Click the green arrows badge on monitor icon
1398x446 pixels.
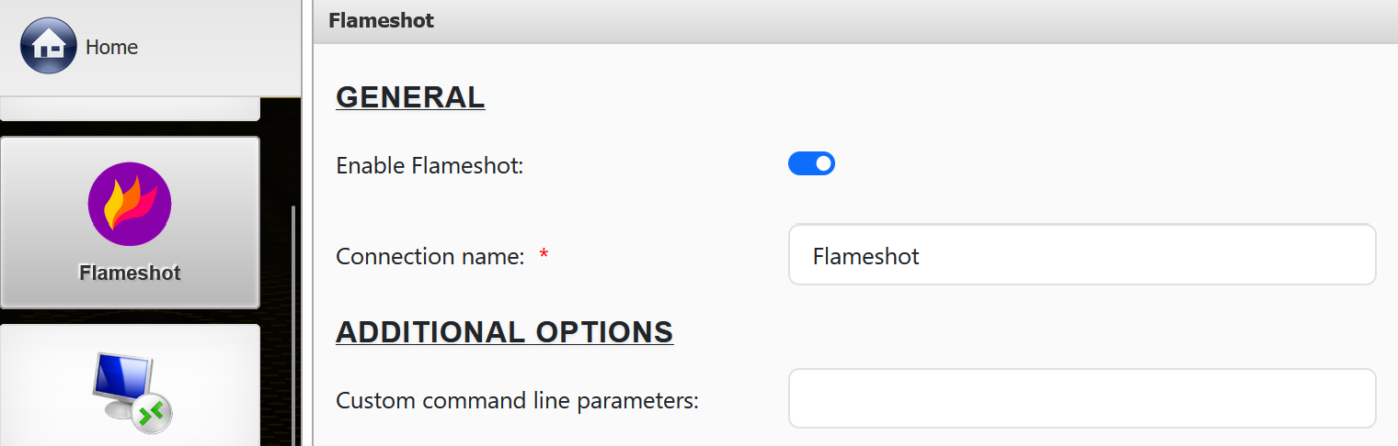152,414
